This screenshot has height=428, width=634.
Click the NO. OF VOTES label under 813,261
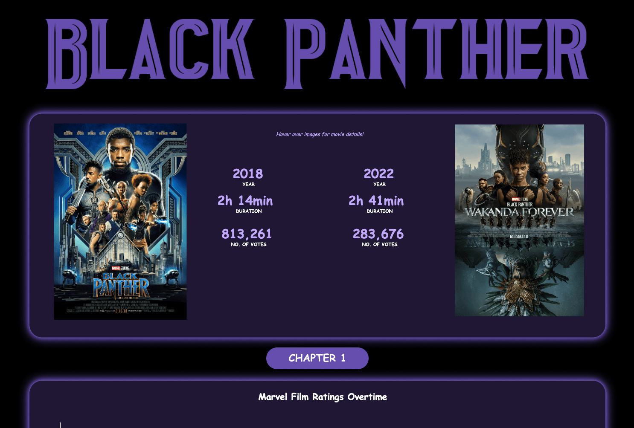click(x=249, y=245)
